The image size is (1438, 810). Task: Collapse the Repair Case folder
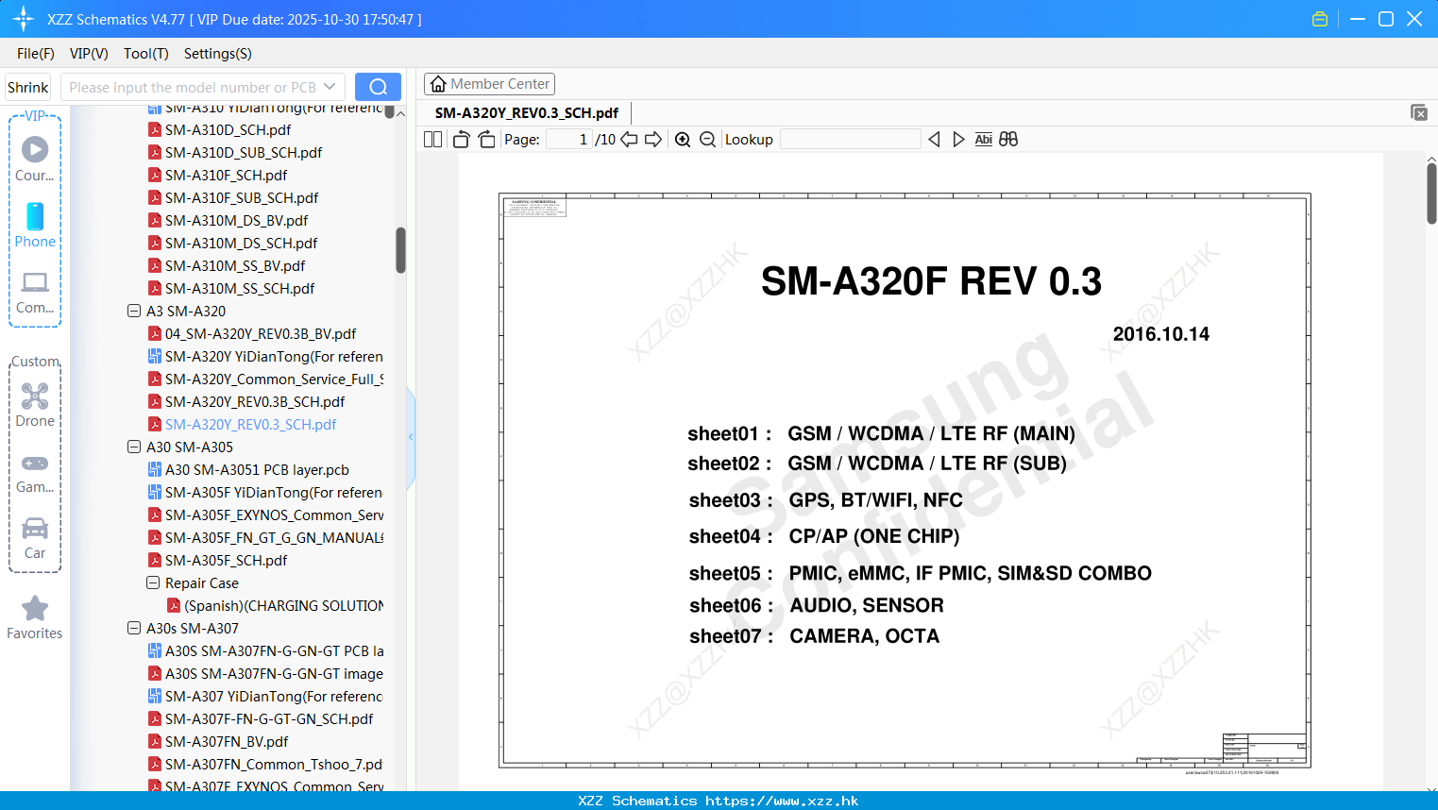point(153,582)
